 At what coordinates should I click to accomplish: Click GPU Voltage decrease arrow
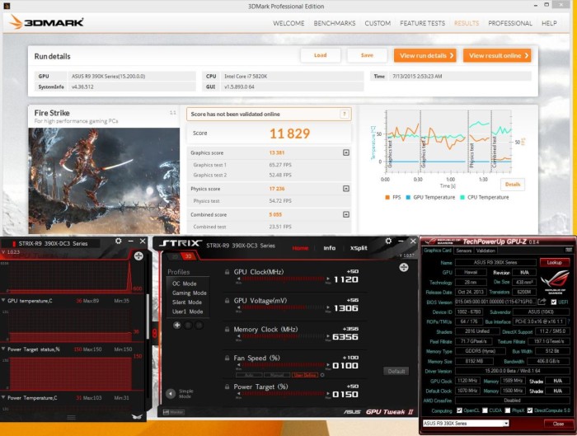pyautogui.click(x=238, y=307)
